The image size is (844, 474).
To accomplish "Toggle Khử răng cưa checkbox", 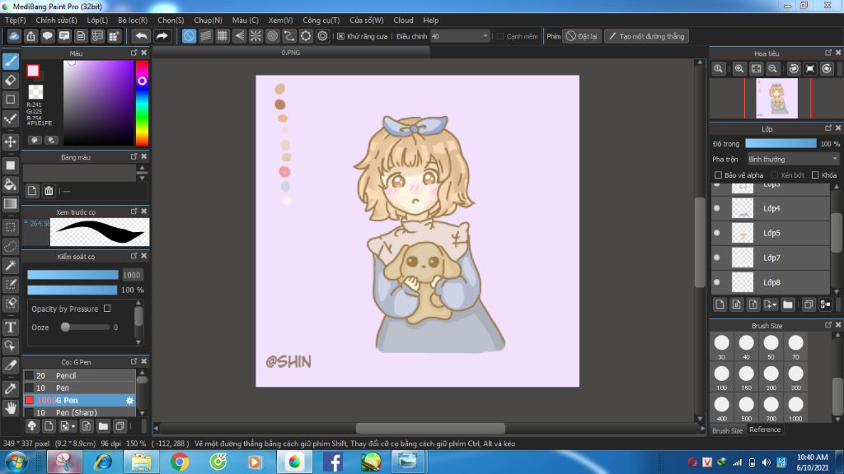I will (x=340, y=36).
